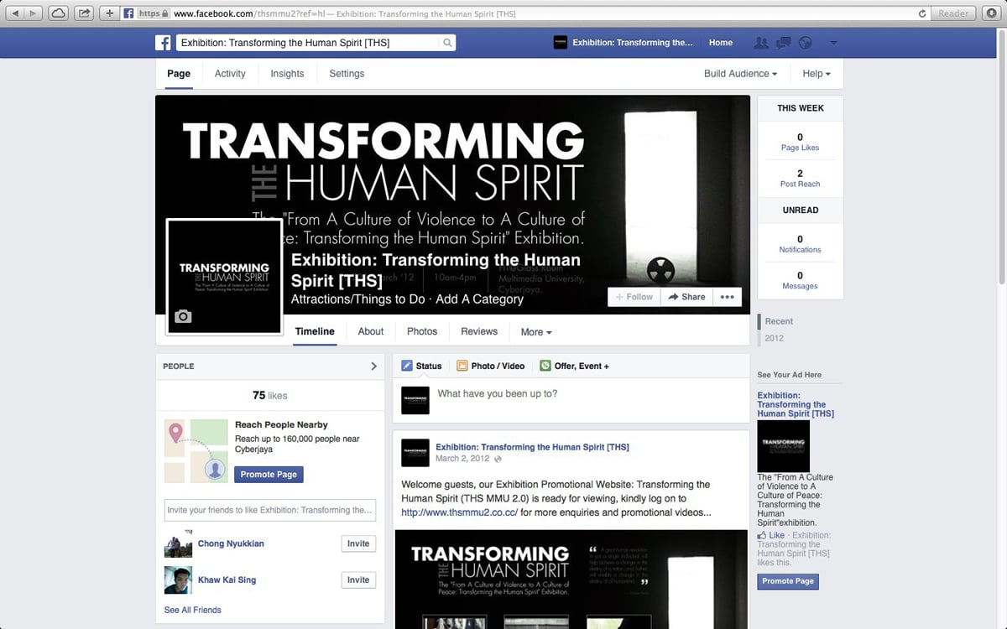Click March 2, 2012 post timestamp
Viewport: 1007px width, 629px height.
pyautogui.click(x=462, y=459)
